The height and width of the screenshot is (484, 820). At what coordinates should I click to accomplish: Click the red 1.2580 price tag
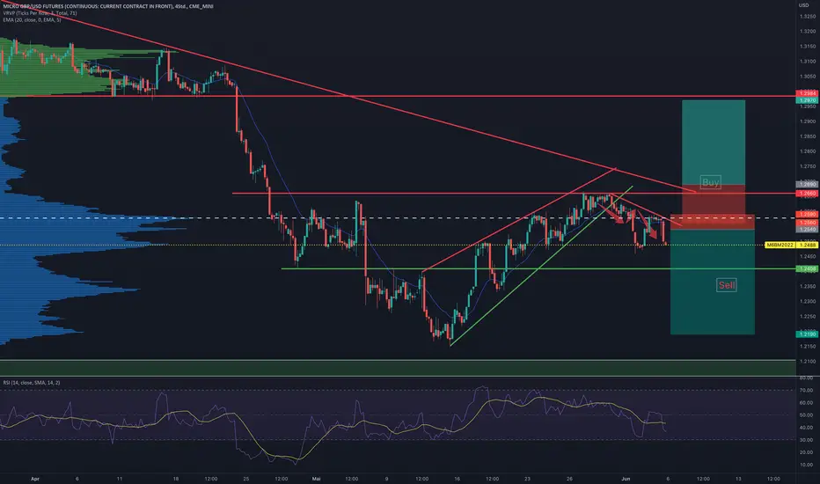806,214
